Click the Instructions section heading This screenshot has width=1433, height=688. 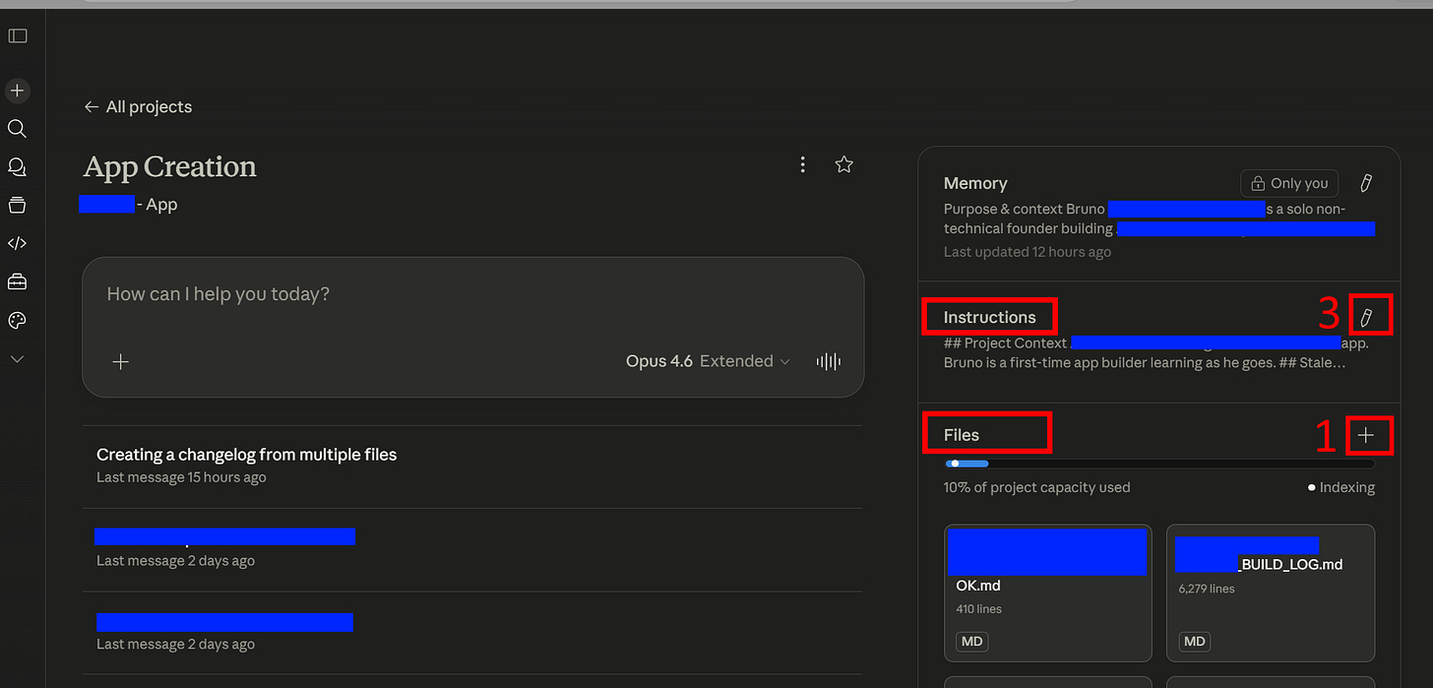click(x=989, y=317)
